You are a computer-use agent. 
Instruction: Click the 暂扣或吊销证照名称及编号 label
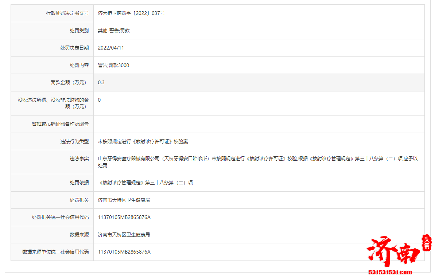coord(60,124)
